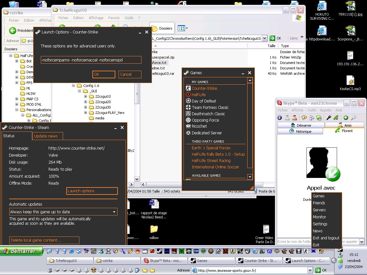Open the Skype contact name dropdown arrow

pos(362,242)
